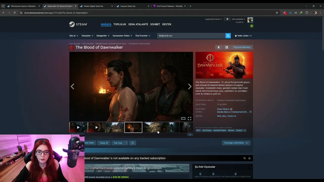Open the Rebel Wolves developer link

tap(223, 109)
